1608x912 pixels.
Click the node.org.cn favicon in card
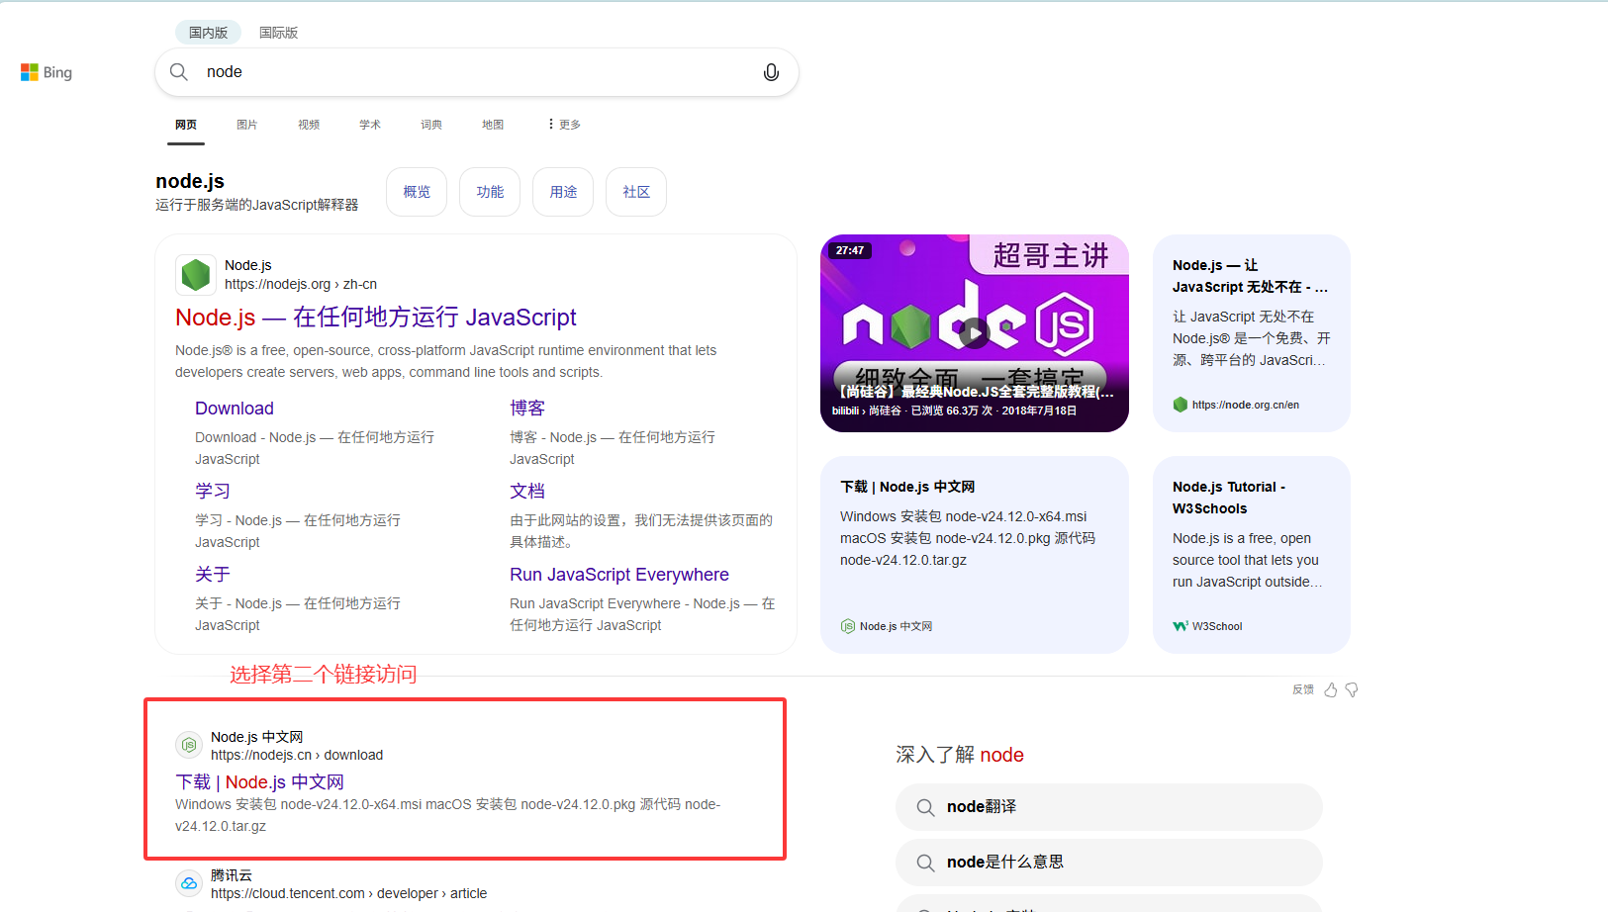point(1181,405)
